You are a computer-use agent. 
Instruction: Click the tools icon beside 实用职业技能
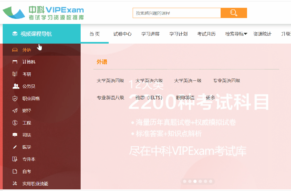point(15,183)
